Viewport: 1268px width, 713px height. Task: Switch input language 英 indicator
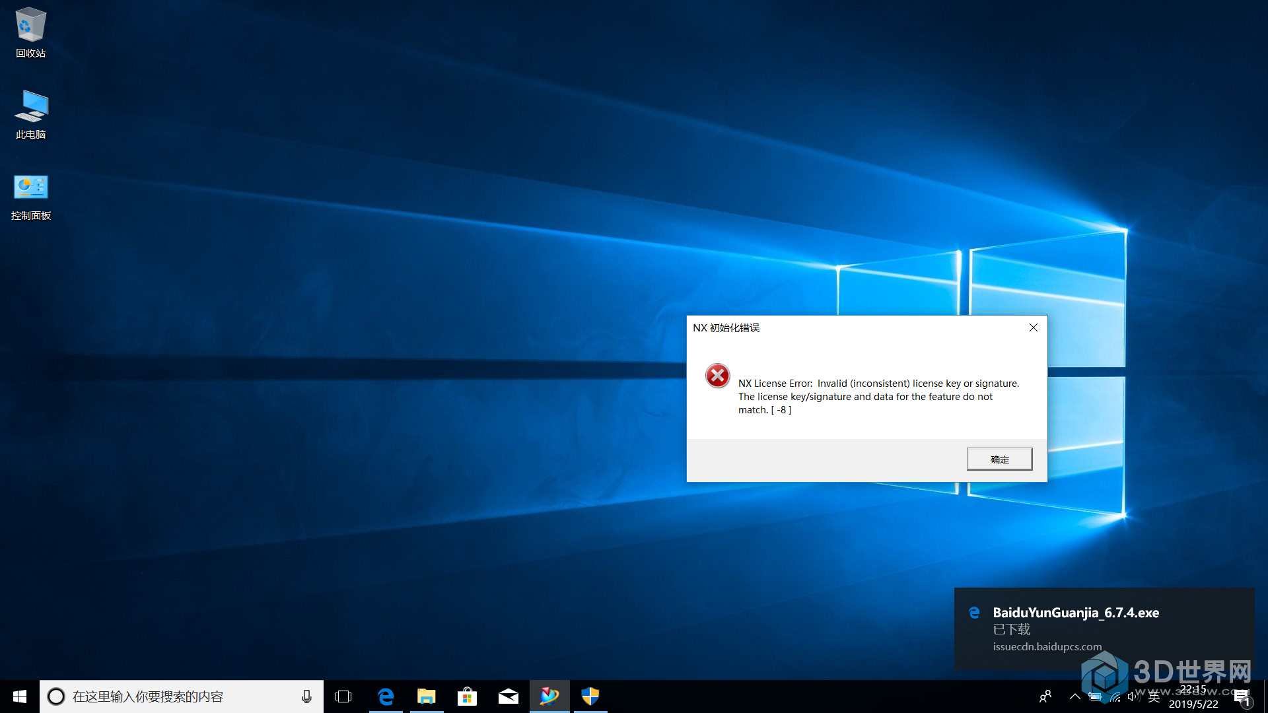click(x=1154, y=696)
